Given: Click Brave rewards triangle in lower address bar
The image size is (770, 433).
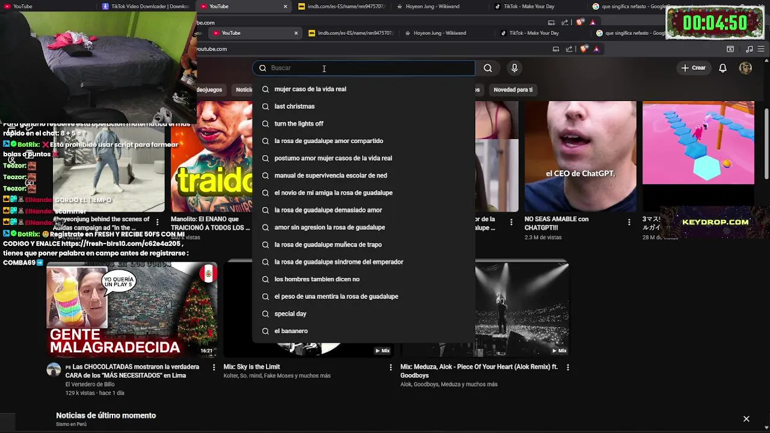Looking at the screenshot, I should click(x=596, y=49).
